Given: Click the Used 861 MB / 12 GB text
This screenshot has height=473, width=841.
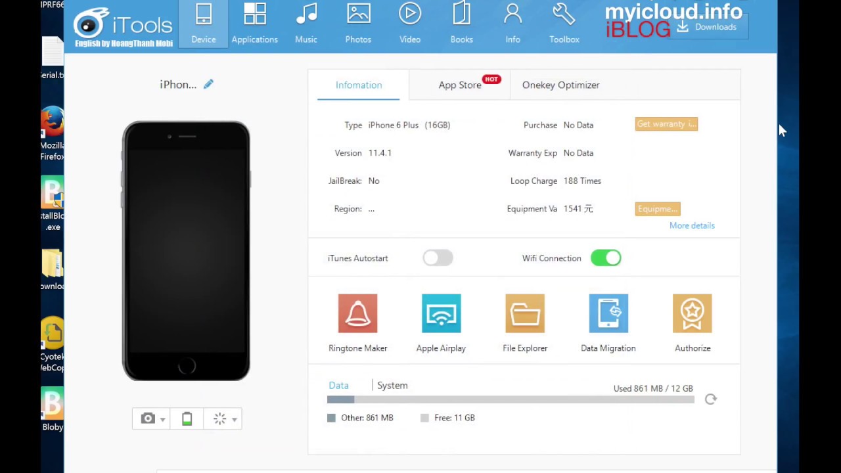Looking at the screenshot, I should pyautogui.click(x=653, y=388).
